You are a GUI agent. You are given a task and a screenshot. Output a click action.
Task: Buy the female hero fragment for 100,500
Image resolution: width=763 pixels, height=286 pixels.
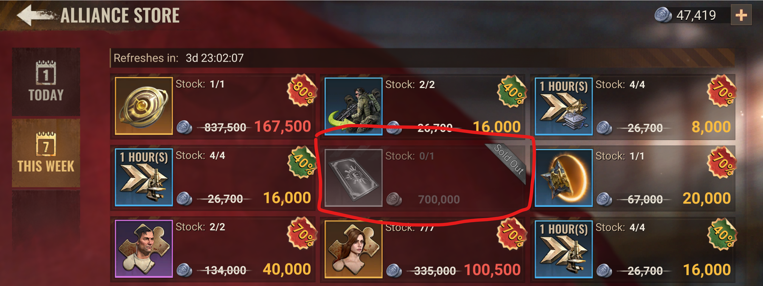[x=492, y=270]
